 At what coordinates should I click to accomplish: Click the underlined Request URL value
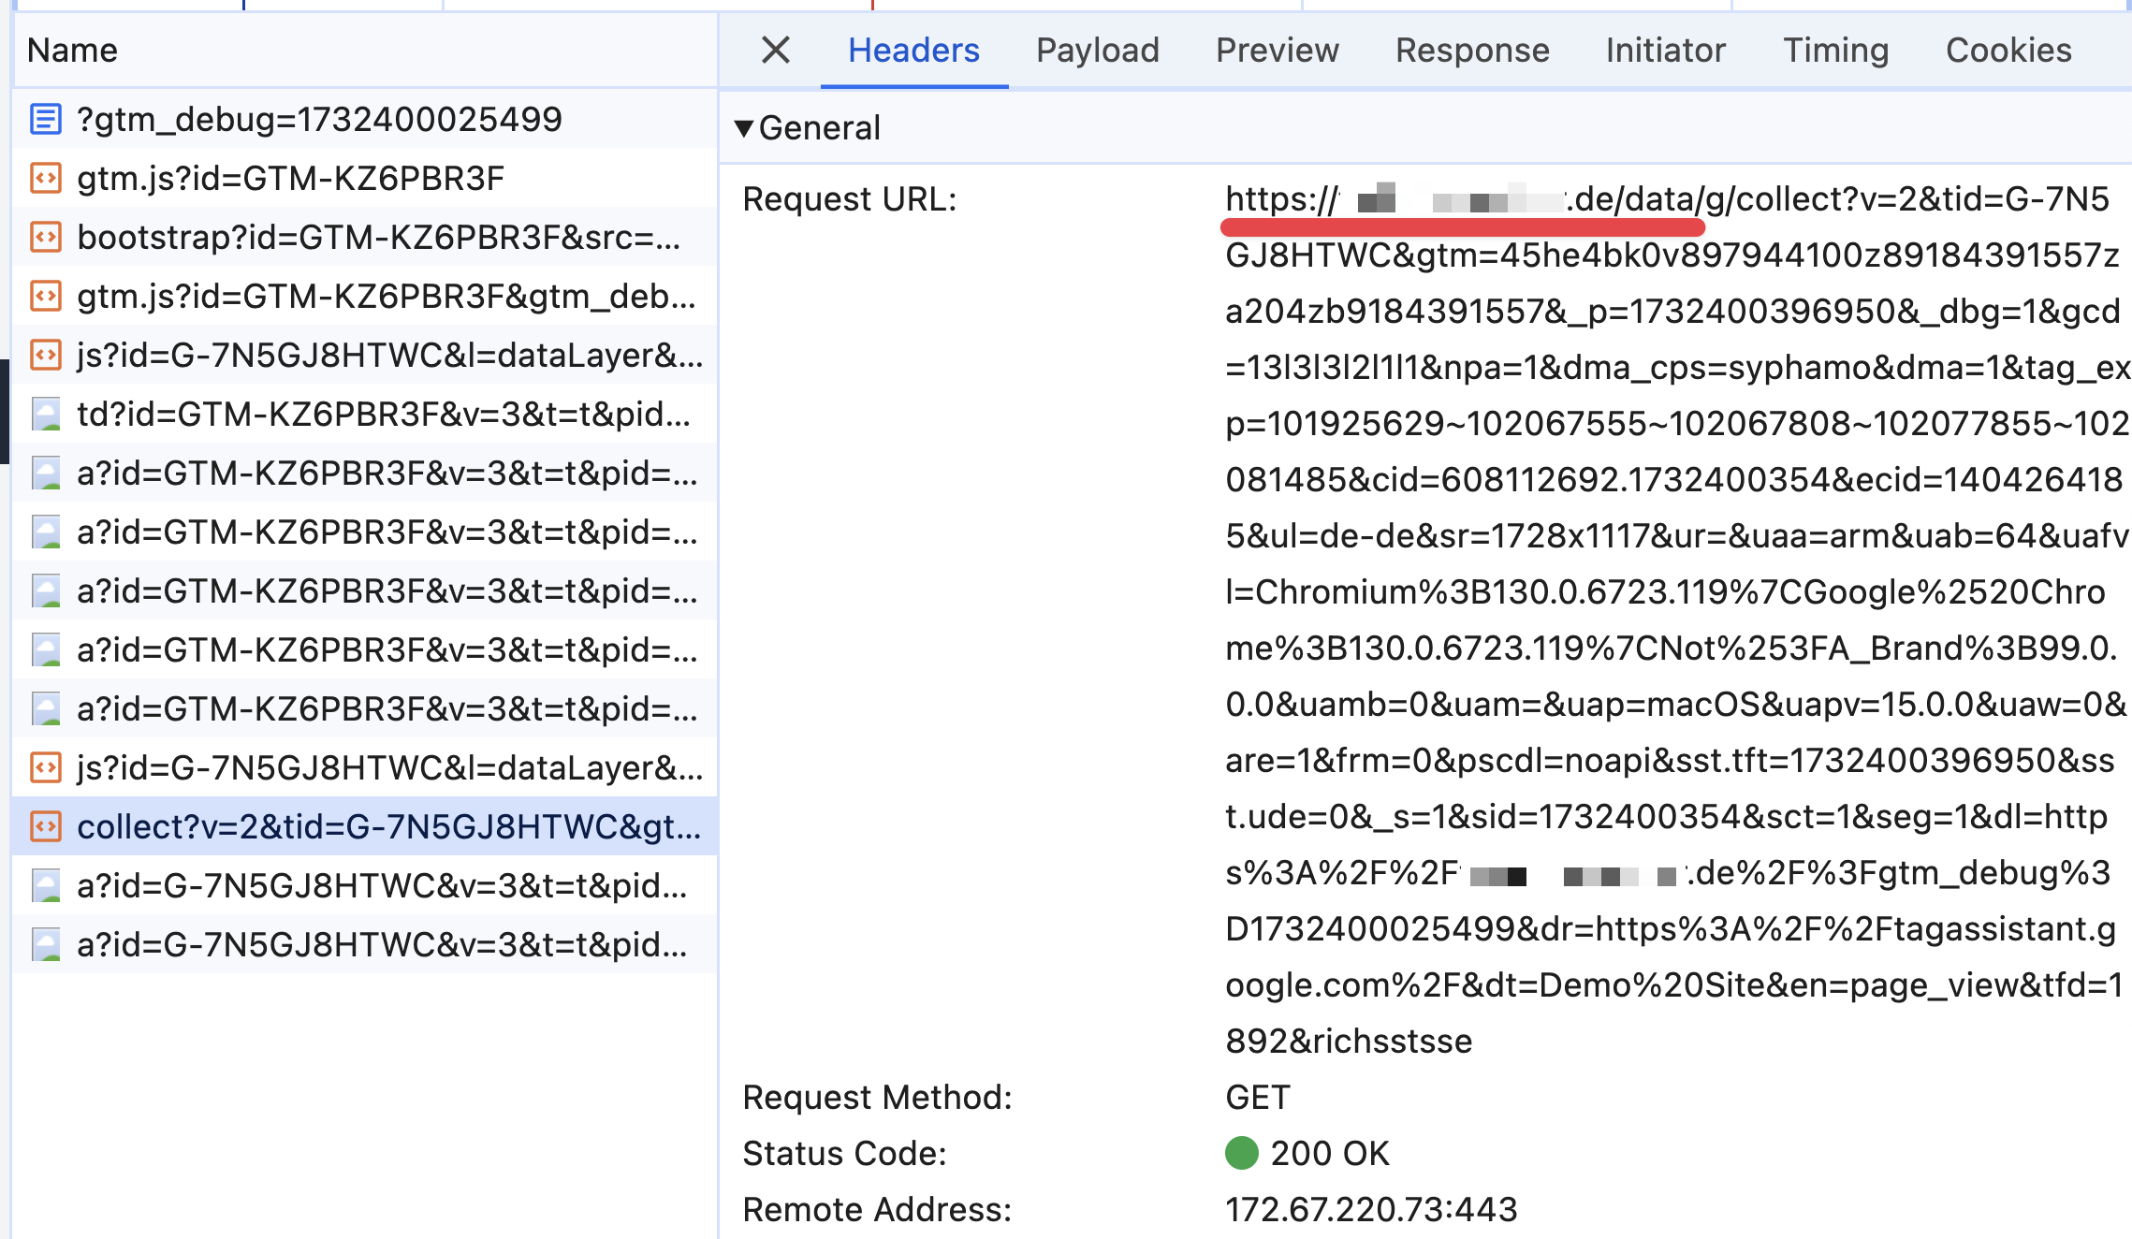tap(1460, 199)
